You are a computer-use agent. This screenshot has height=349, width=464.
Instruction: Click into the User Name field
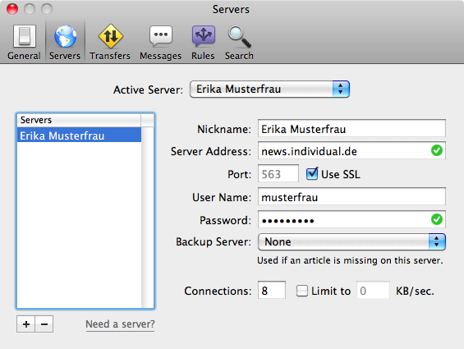point(351,196)
